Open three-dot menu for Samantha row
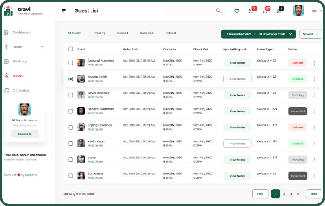The width and height of the screenshot is (325, 206). click(315, 176)
